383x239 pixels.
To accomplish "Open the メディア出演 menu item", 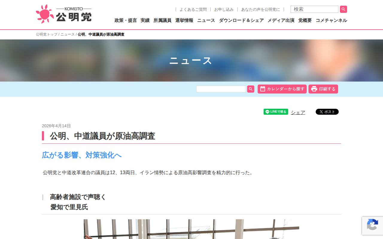I will (281, 20).
